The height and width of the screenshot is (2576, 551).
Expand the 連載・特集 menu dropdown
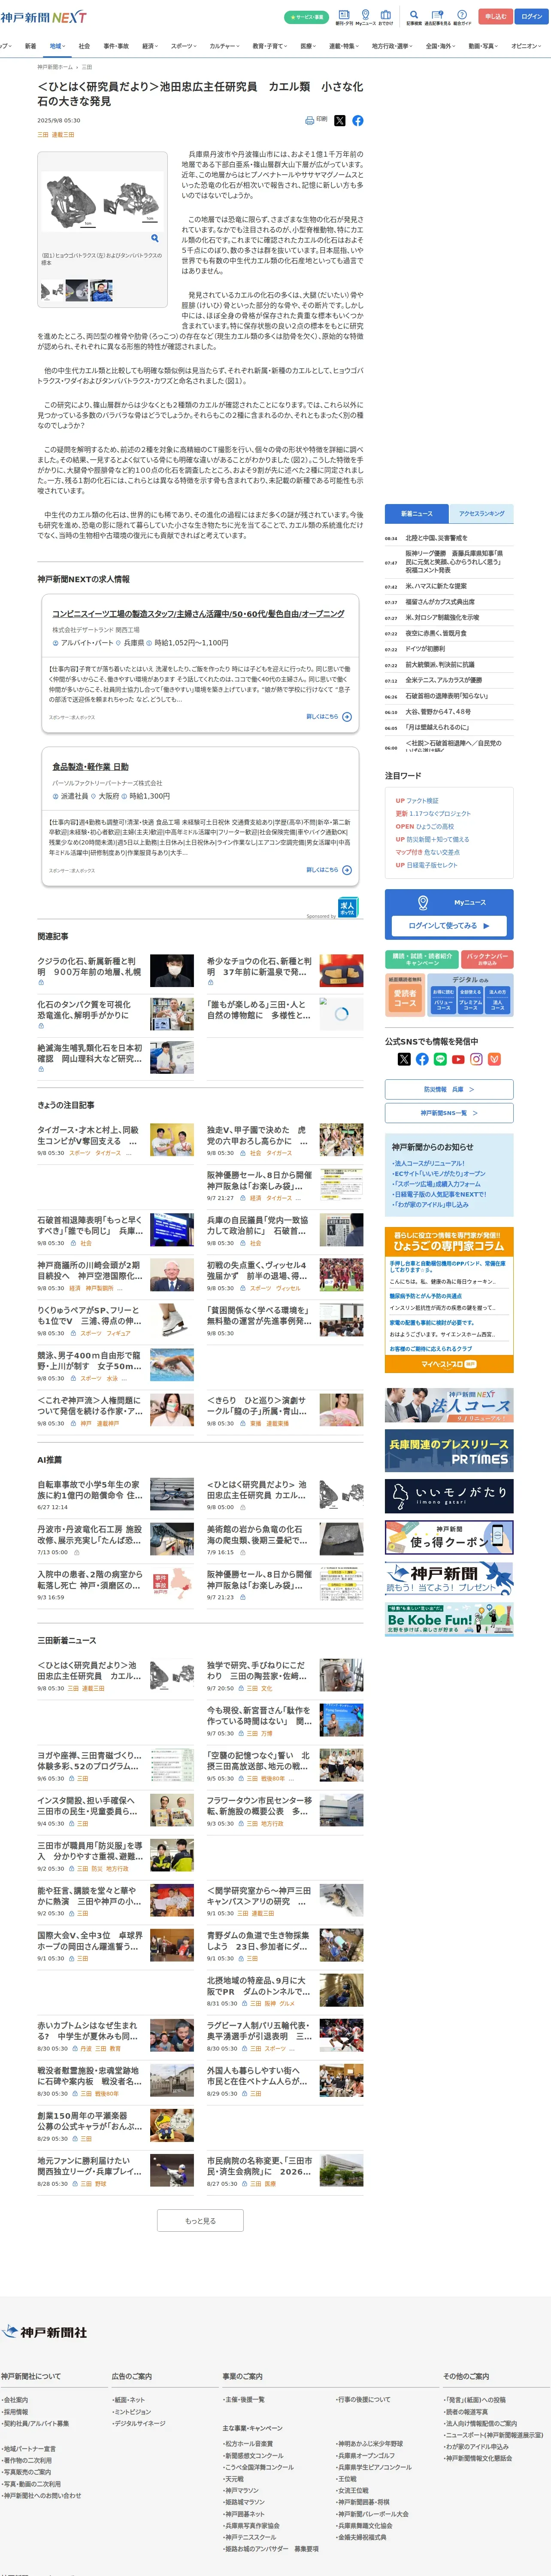(x=344, y=46)
